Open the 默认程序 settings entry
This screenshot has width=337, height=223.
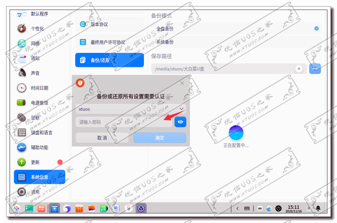point(39,14)
